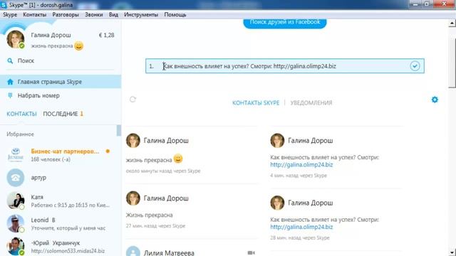Open the Skype menu
The width and height of the screenshot is (456, 256).
[x=10, y=14]
